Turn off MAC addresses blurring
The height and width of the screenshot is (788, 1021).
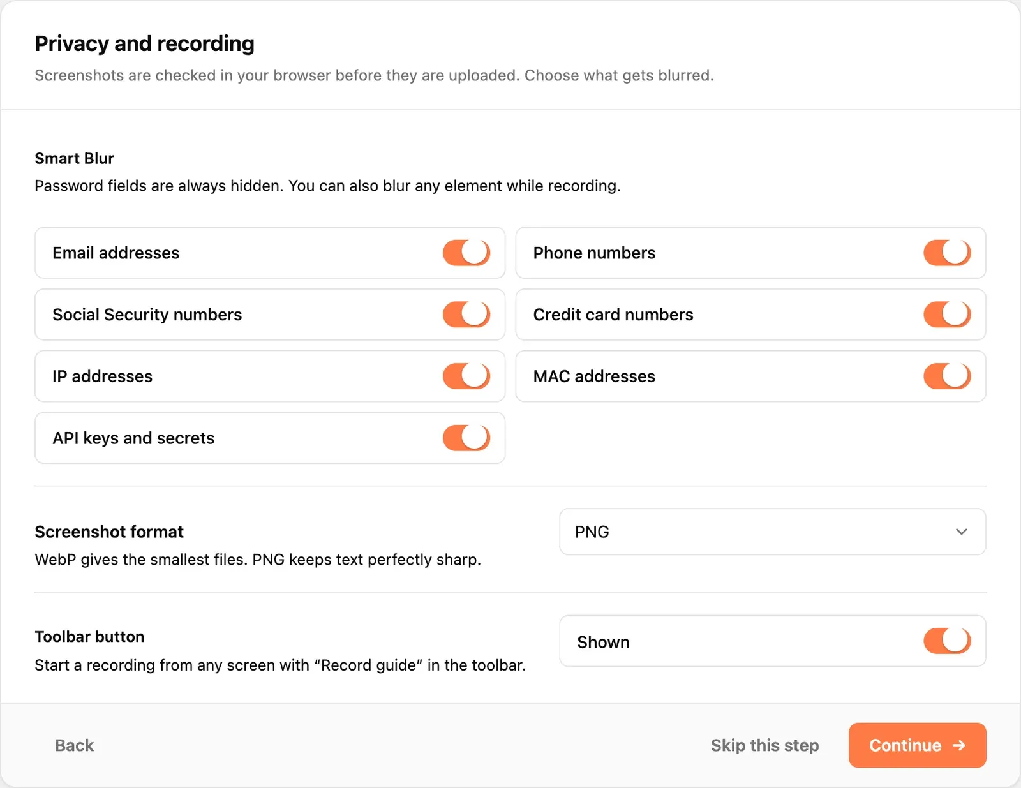[947, 376]
